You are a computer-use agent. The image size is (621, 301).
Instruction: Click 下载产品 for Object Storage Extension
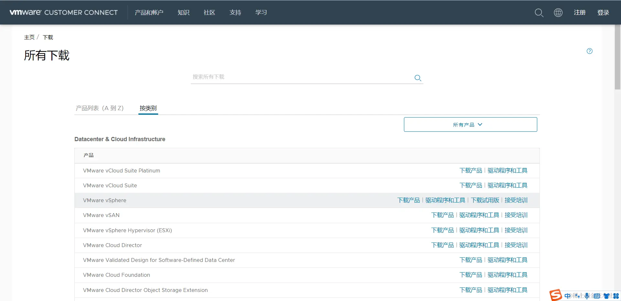pos(471,290)
